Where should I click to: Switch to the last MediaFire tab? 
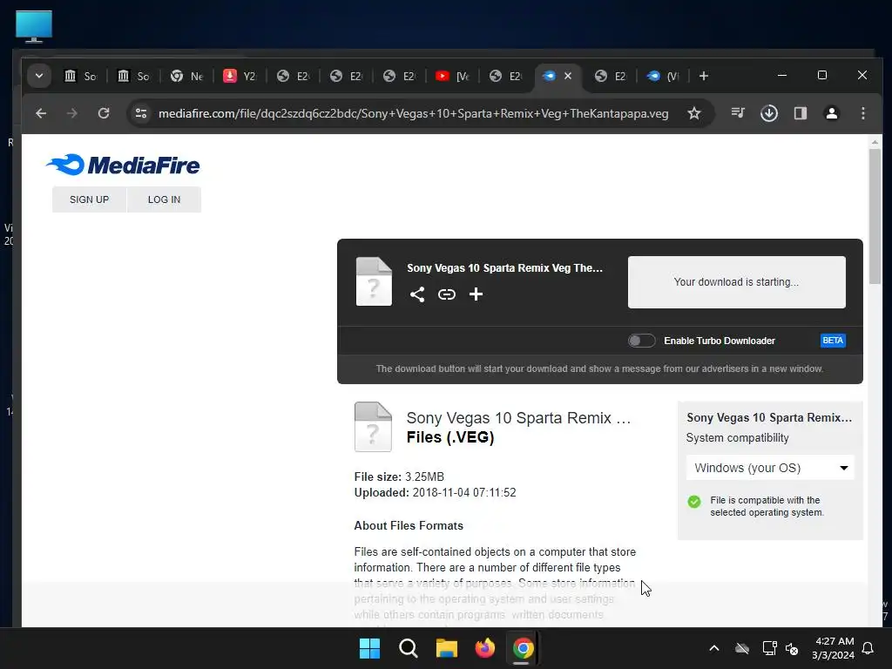pyautogui.click(x=663, y=76)
